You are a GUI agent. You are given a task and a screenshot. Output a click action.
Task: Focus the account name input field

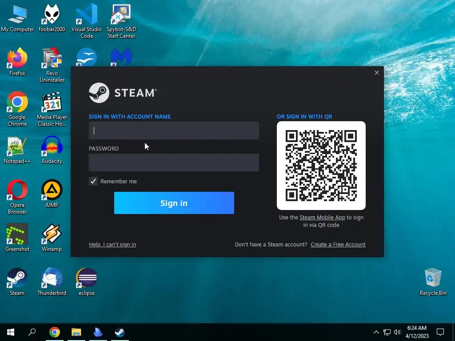[x=174, y=131]
